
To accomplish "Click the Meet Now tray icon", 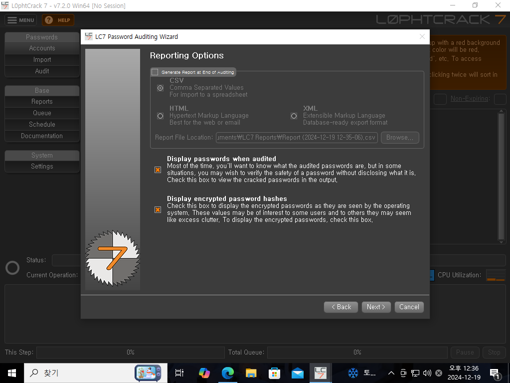I will 403,373.
